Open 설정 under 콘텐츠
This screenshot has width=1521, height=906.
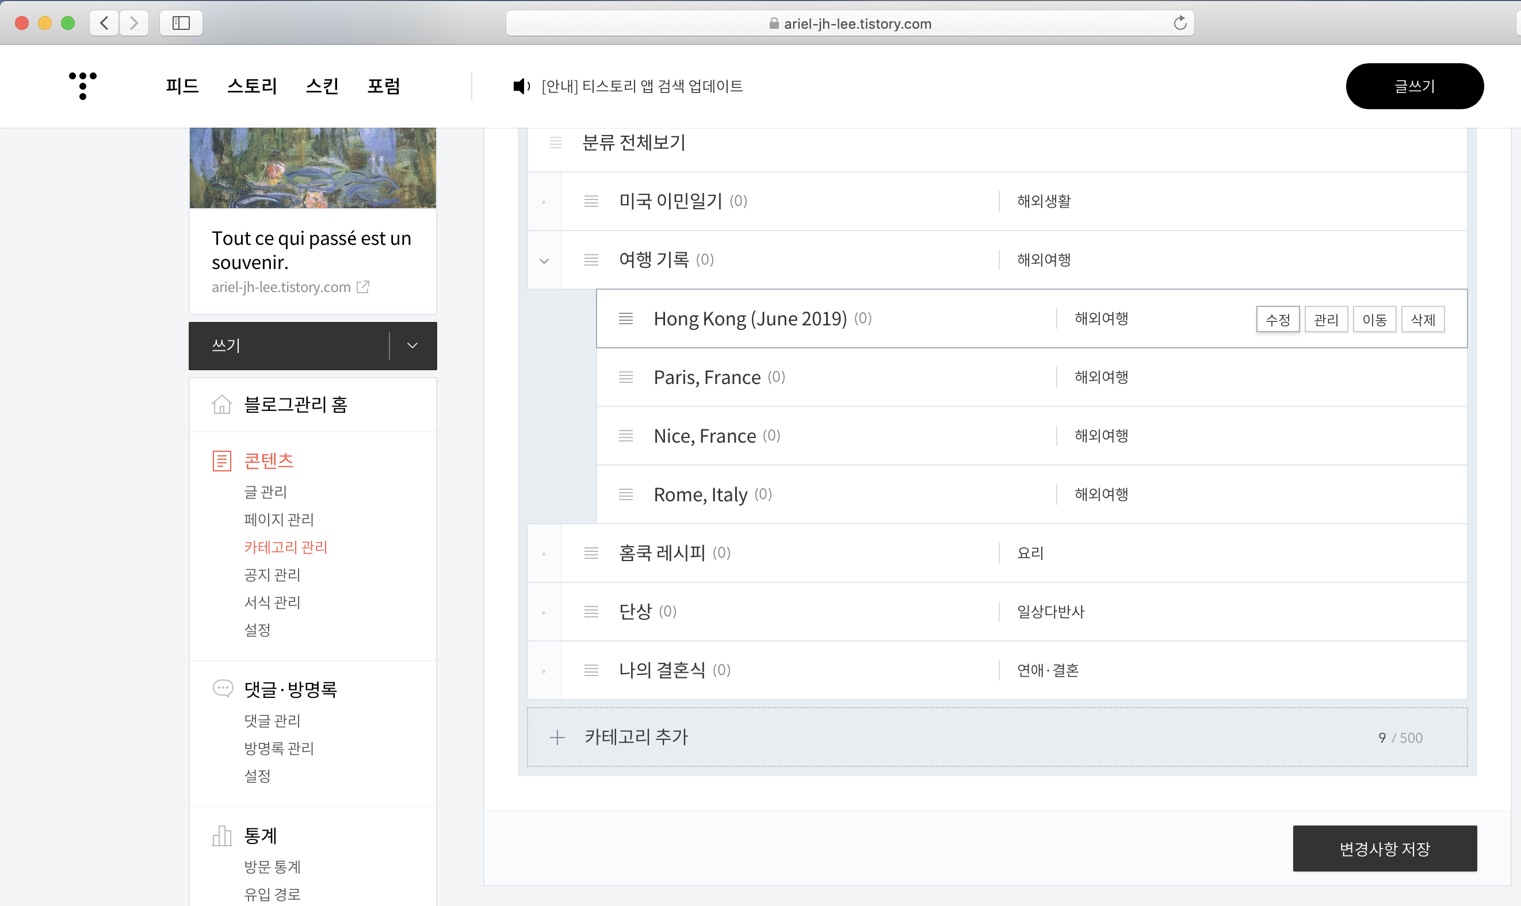[257, 629]
